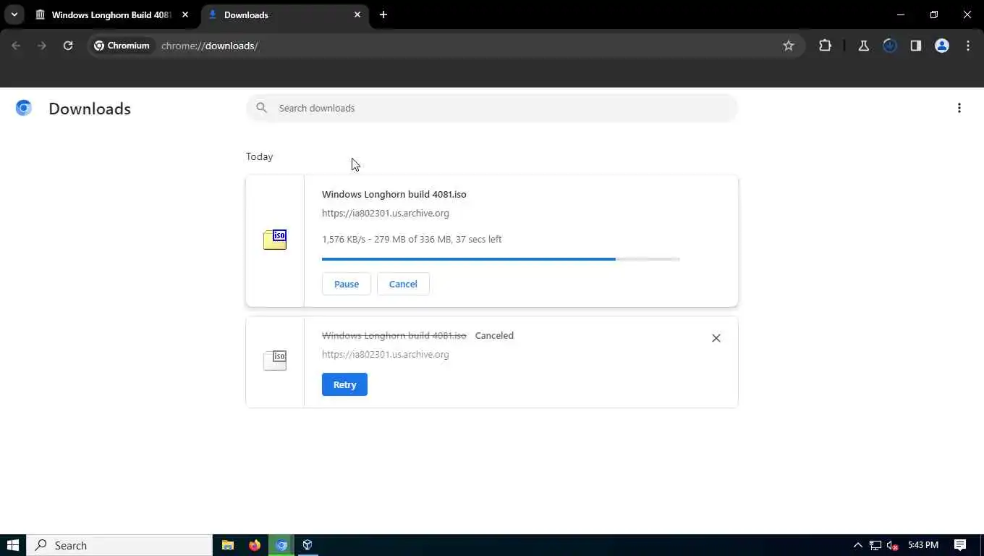Pause the Windows Longhorn ISO download
Viewport: 984px width, 556px height.
tap(346, 284)
